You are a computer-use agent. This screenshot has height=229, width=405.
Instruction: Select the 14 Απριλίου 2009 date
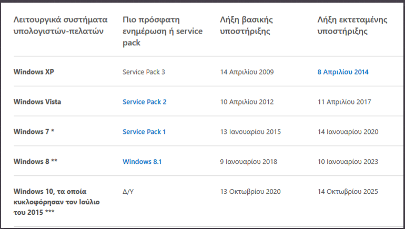(x=247, y=71)
